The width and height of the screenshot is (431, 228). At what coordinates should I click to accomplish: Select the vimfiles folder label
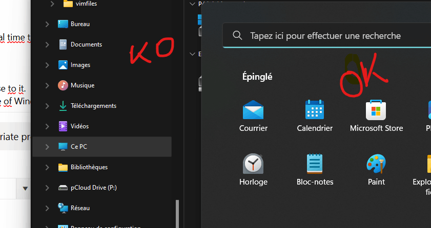[86, 4]
